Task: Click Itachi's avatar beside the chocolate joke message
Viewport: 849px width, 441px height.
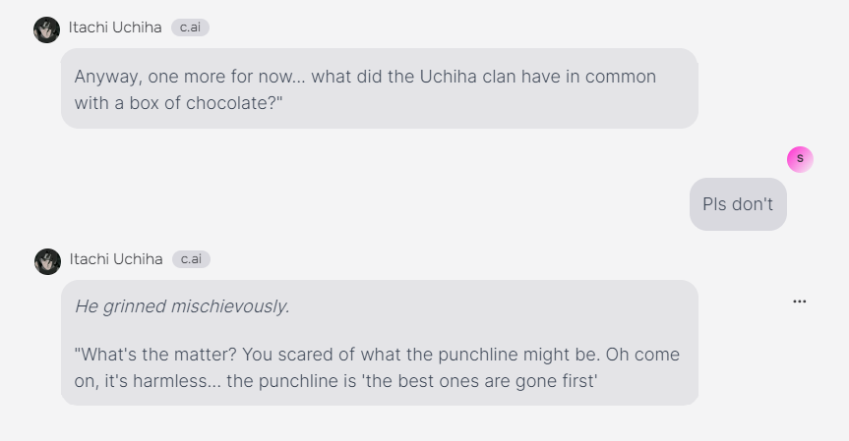Action: [46, 29]
